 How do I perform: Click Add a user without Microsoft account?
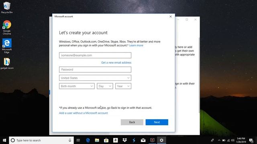(x=84, y=113)
